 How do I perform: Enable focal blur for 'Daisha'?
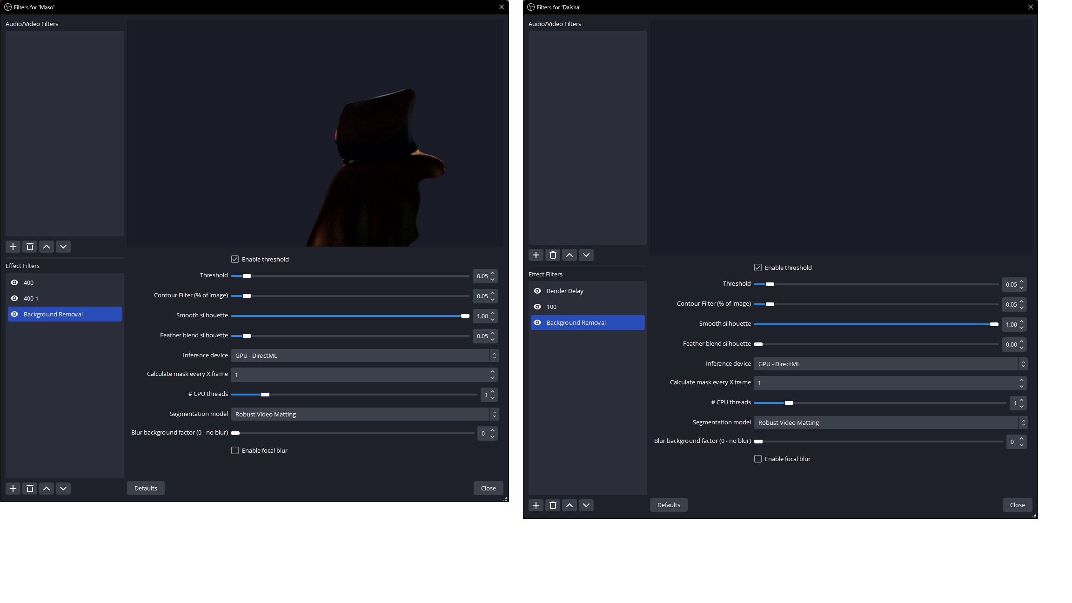point(757,459)
